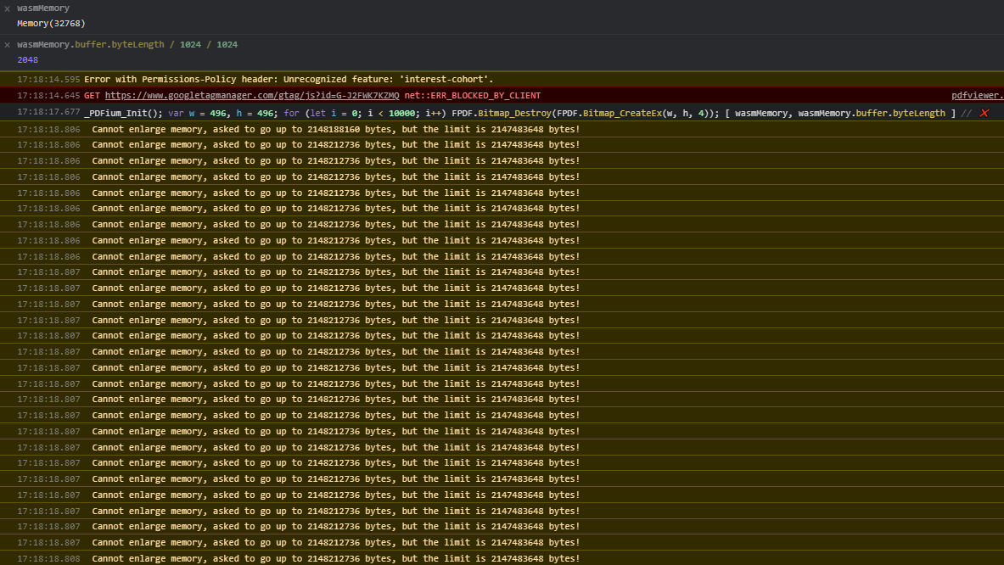Edit the wasmMemory.buffer.byteLength / 1024 / 1024 expression
1004x565 pixels.
click(127, 45)
